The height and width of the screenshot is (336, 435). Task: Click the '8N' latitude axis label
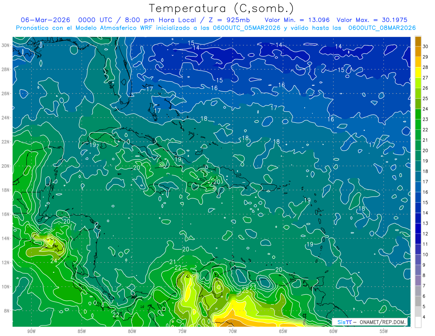(x=7, y=311)
